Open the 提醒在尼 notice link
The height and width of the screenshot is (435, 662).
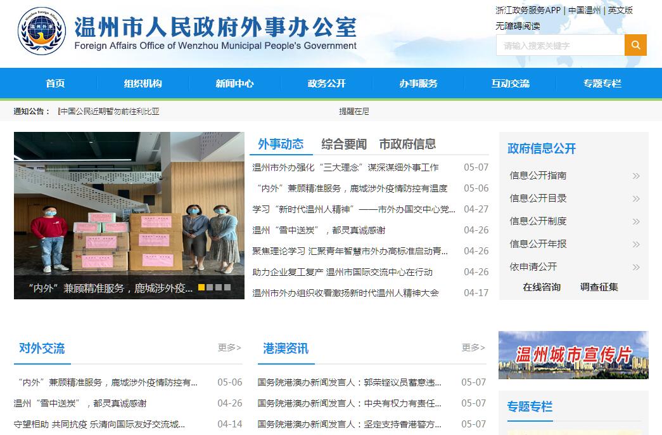(353, 112)
